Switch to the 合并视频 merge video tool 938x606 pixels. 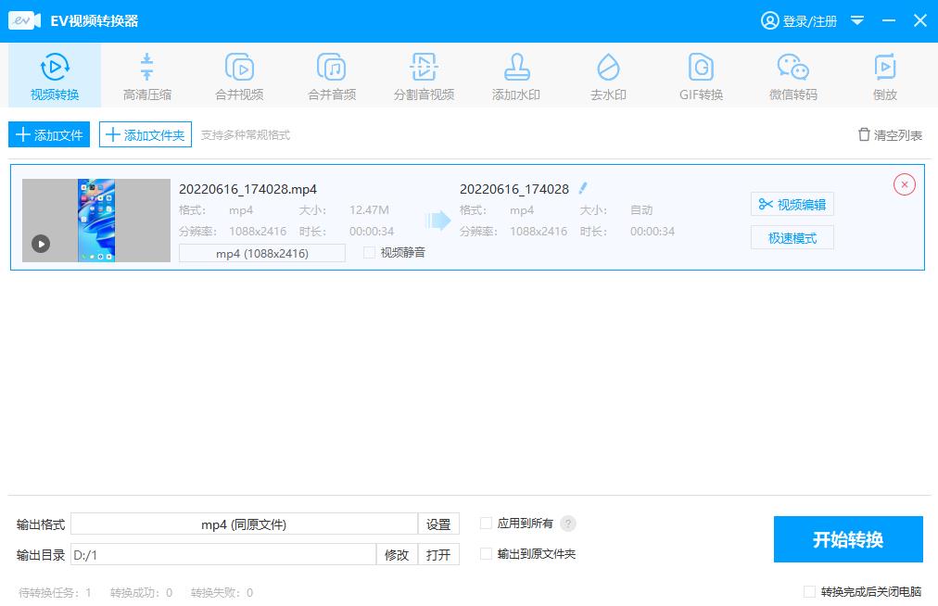coord(238,74)
